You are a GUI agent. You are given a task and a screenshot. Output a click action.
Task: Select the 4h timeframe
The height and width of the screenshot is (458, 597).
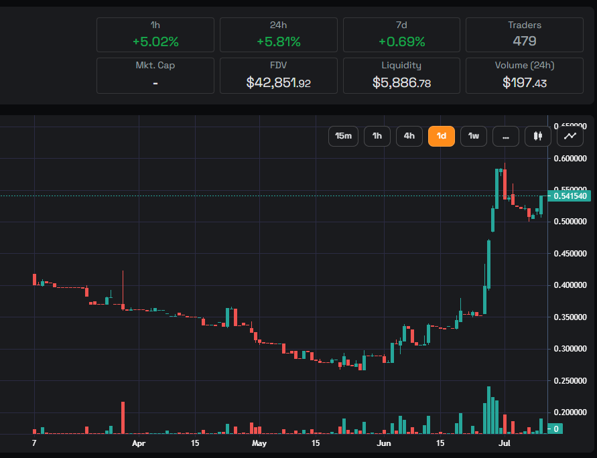point(409,136)
